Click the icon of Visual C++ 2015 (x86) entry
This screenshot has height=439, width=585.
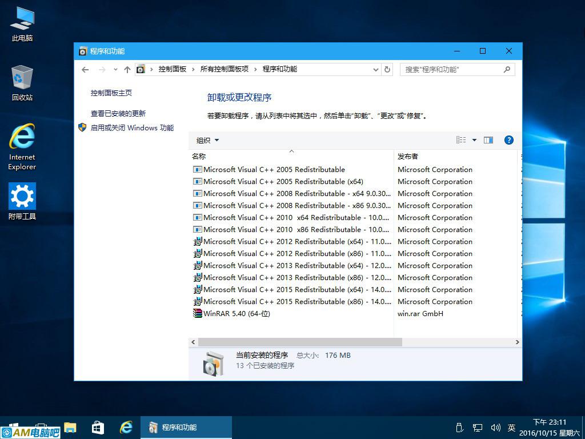(x=197, y=302)
